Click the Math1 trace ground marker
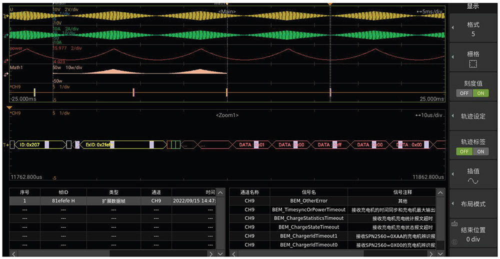The height and width of the screenshot is (259, 500). tap(5, 74)
